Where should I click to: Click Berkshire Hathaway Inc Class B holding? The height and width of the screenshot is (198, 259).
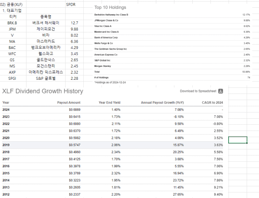[x=111, y=15]
